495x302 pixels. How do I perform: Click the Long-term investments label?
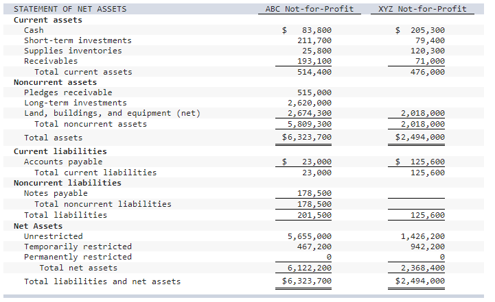[76, 103]
